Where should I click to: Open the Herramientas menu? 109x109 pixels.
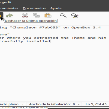(x=9, y=8)
